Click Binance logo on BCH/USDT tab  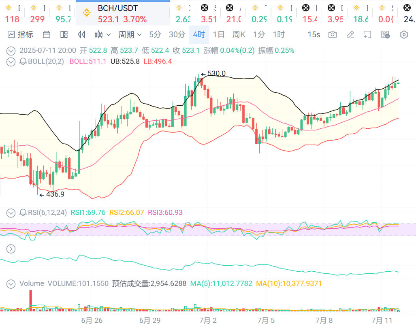tap(87, 13)
